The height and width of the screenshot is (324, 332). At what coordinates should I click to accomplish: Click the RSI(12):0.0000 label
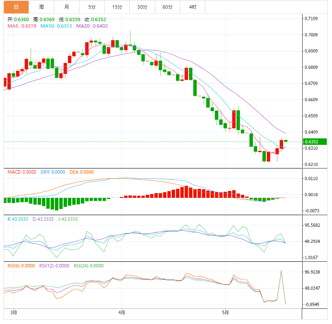click(x=54, y=266)
